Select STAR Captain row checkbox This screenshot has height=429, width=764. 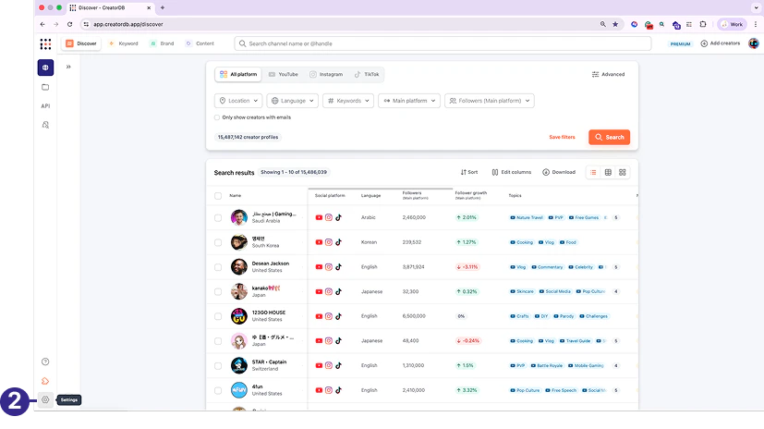point(218,365)
